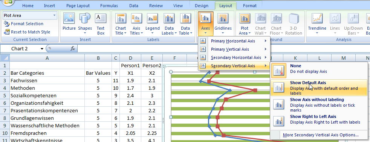
Task: Switch to the Formulas tab
Action: 109,6
